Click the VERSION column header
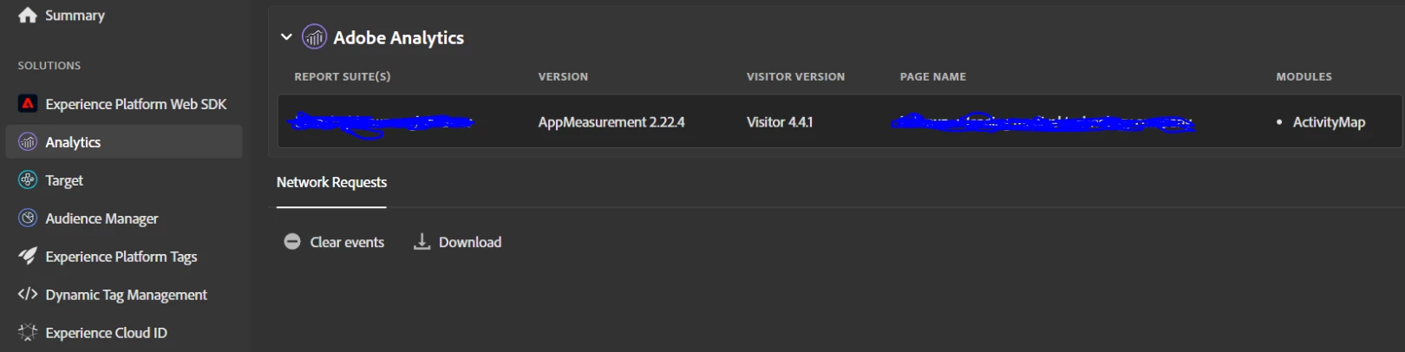The image size is (1405, 352). click(x=563, y=76)
